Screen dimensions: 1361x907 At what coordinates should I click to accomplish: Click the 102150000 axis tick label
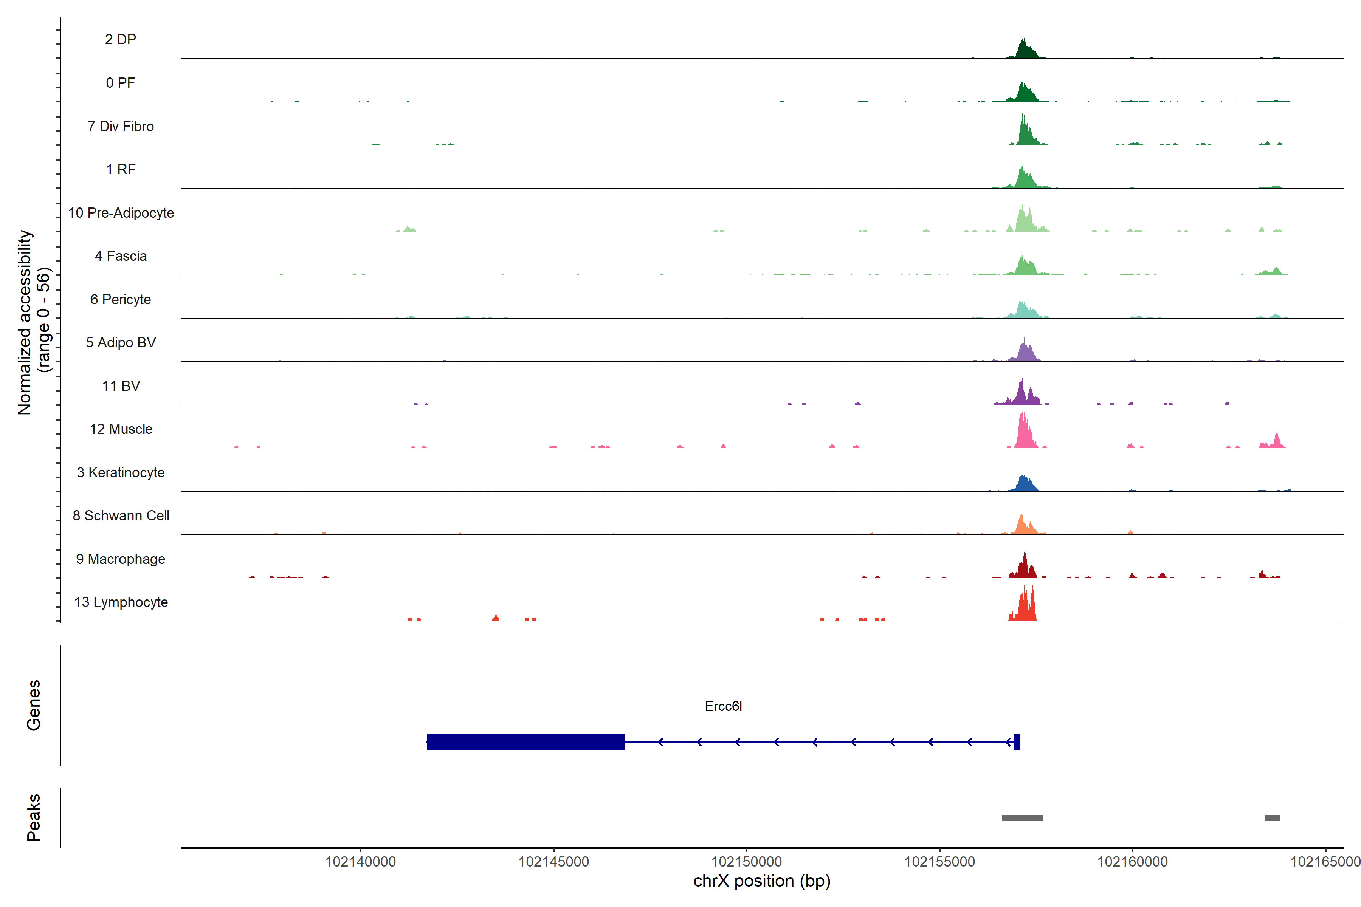pos(746,862)
